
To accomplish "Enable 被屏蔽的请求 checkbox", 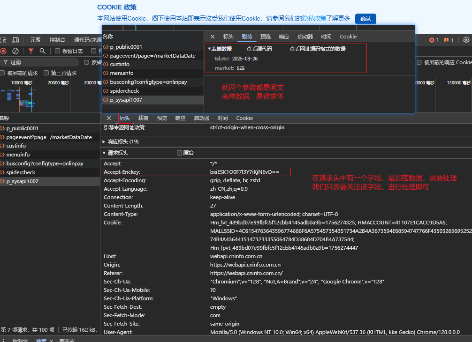I will [x=2, y=73].
